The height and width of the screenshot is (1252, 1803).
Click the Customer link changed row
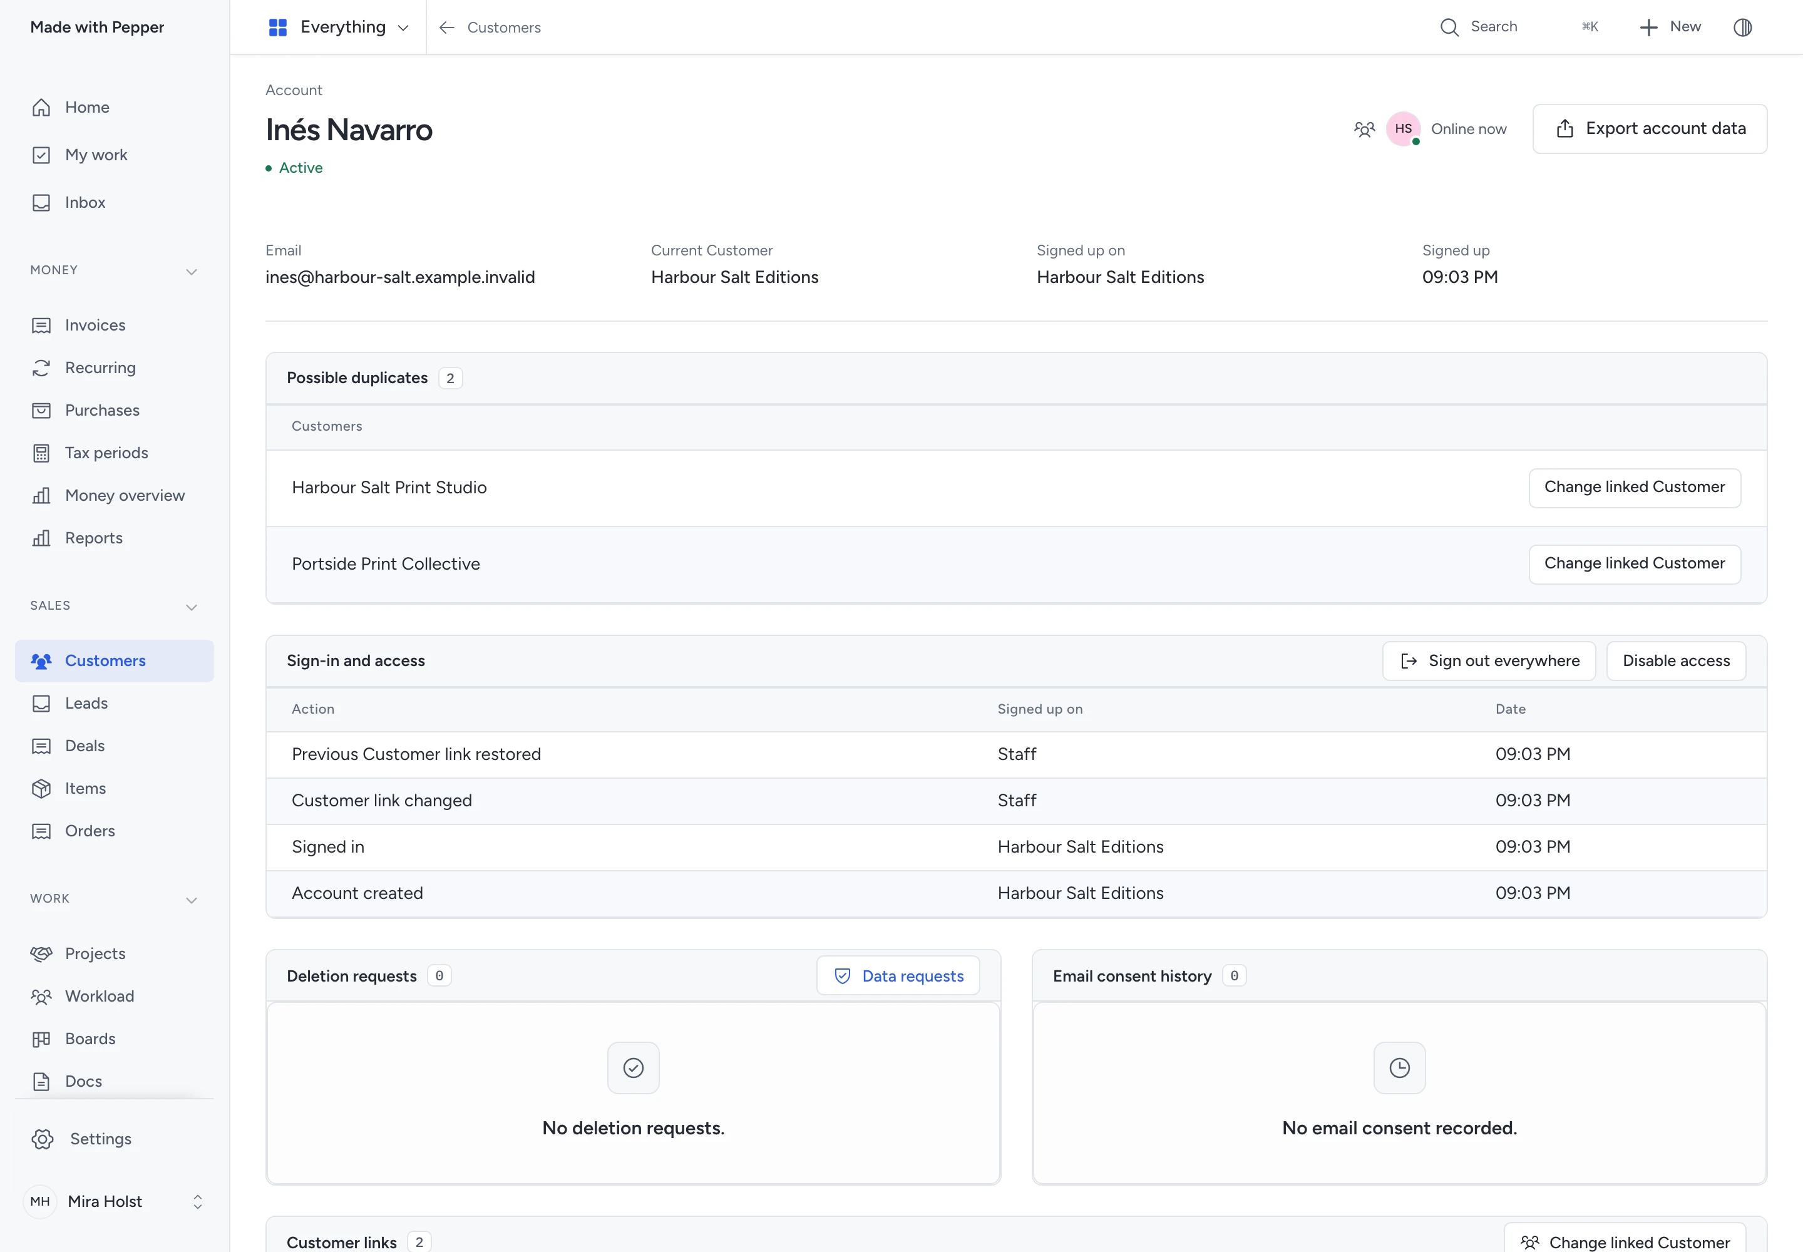(x=1016, y=801)
